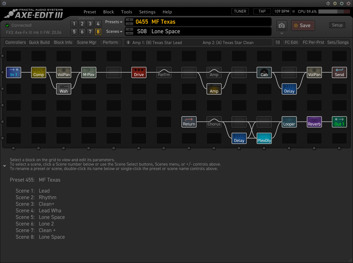The height and width of the screenshot is (263, 353).
Task: Open the Setup screen
Action: point(337,25)
